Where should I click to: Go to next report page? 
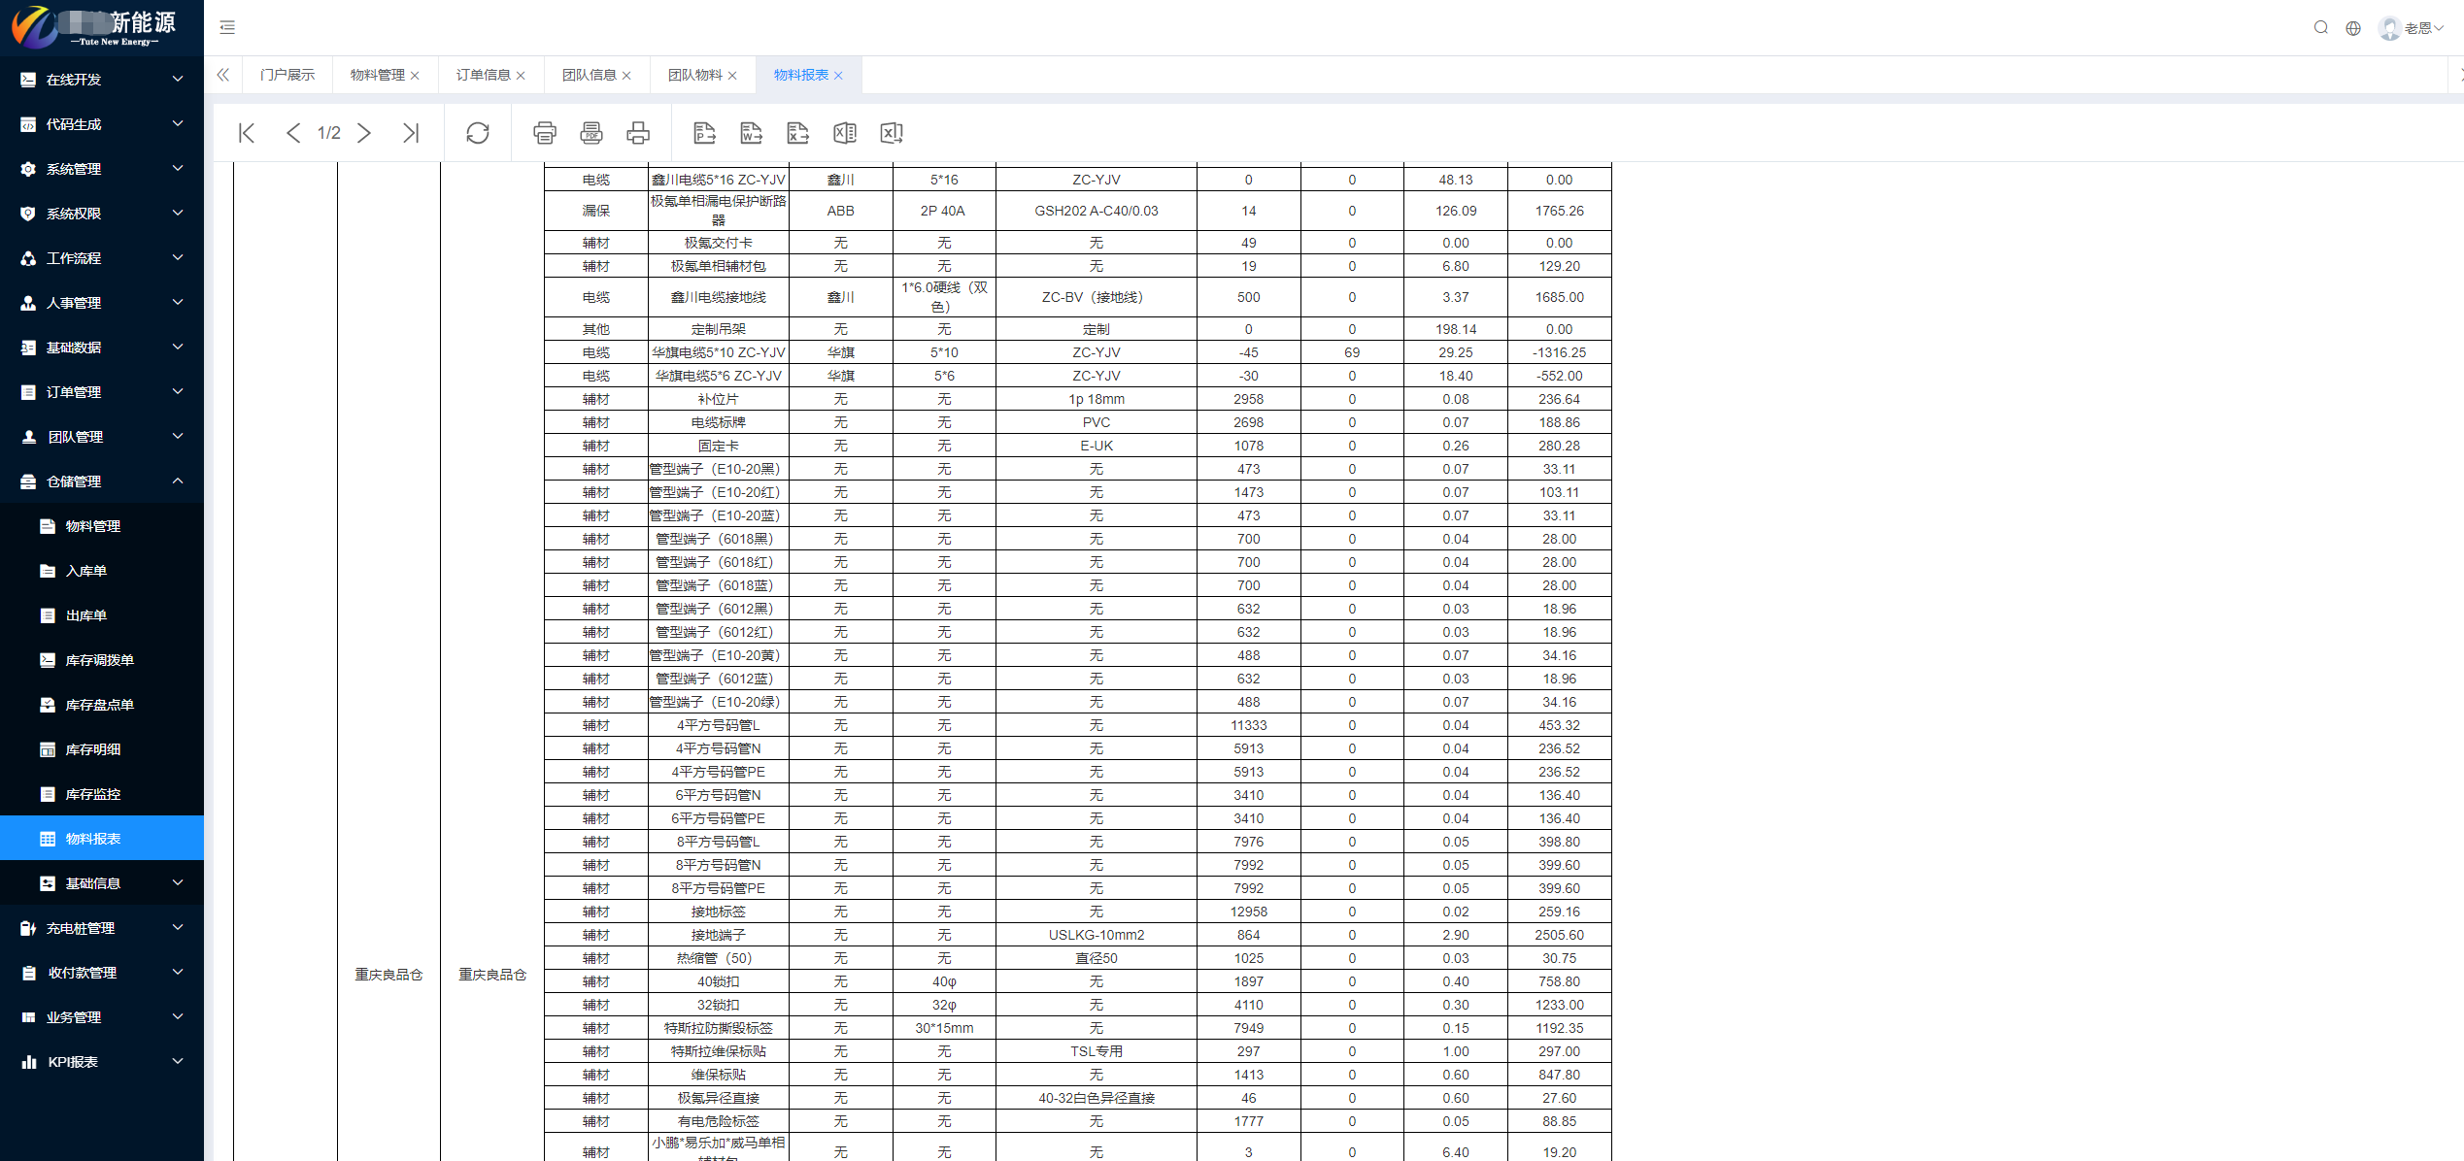(364, 133)
